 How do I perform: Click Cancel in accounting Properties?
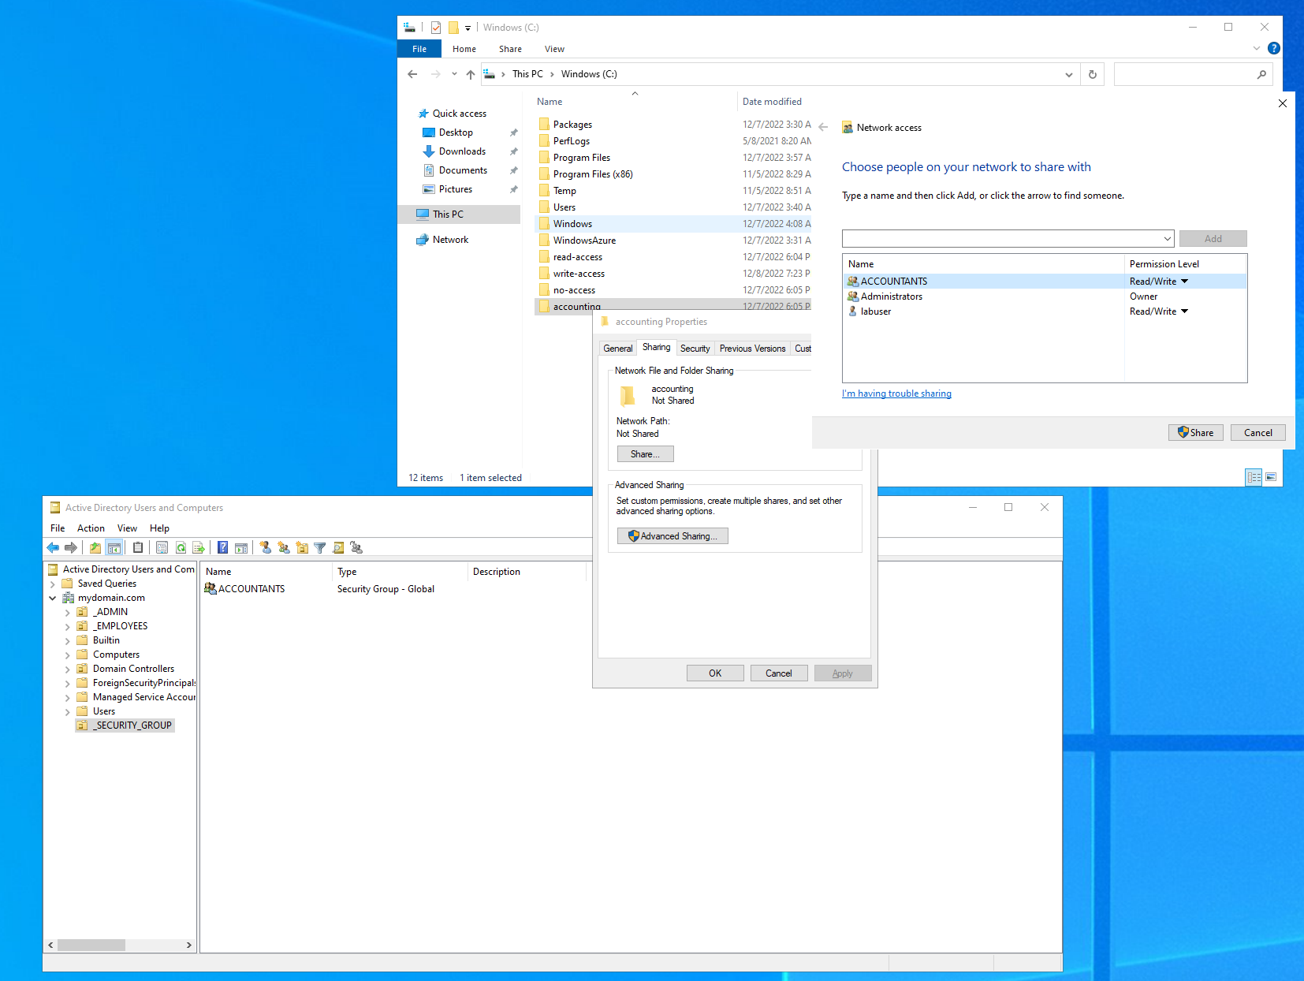[x=779, y=673]
